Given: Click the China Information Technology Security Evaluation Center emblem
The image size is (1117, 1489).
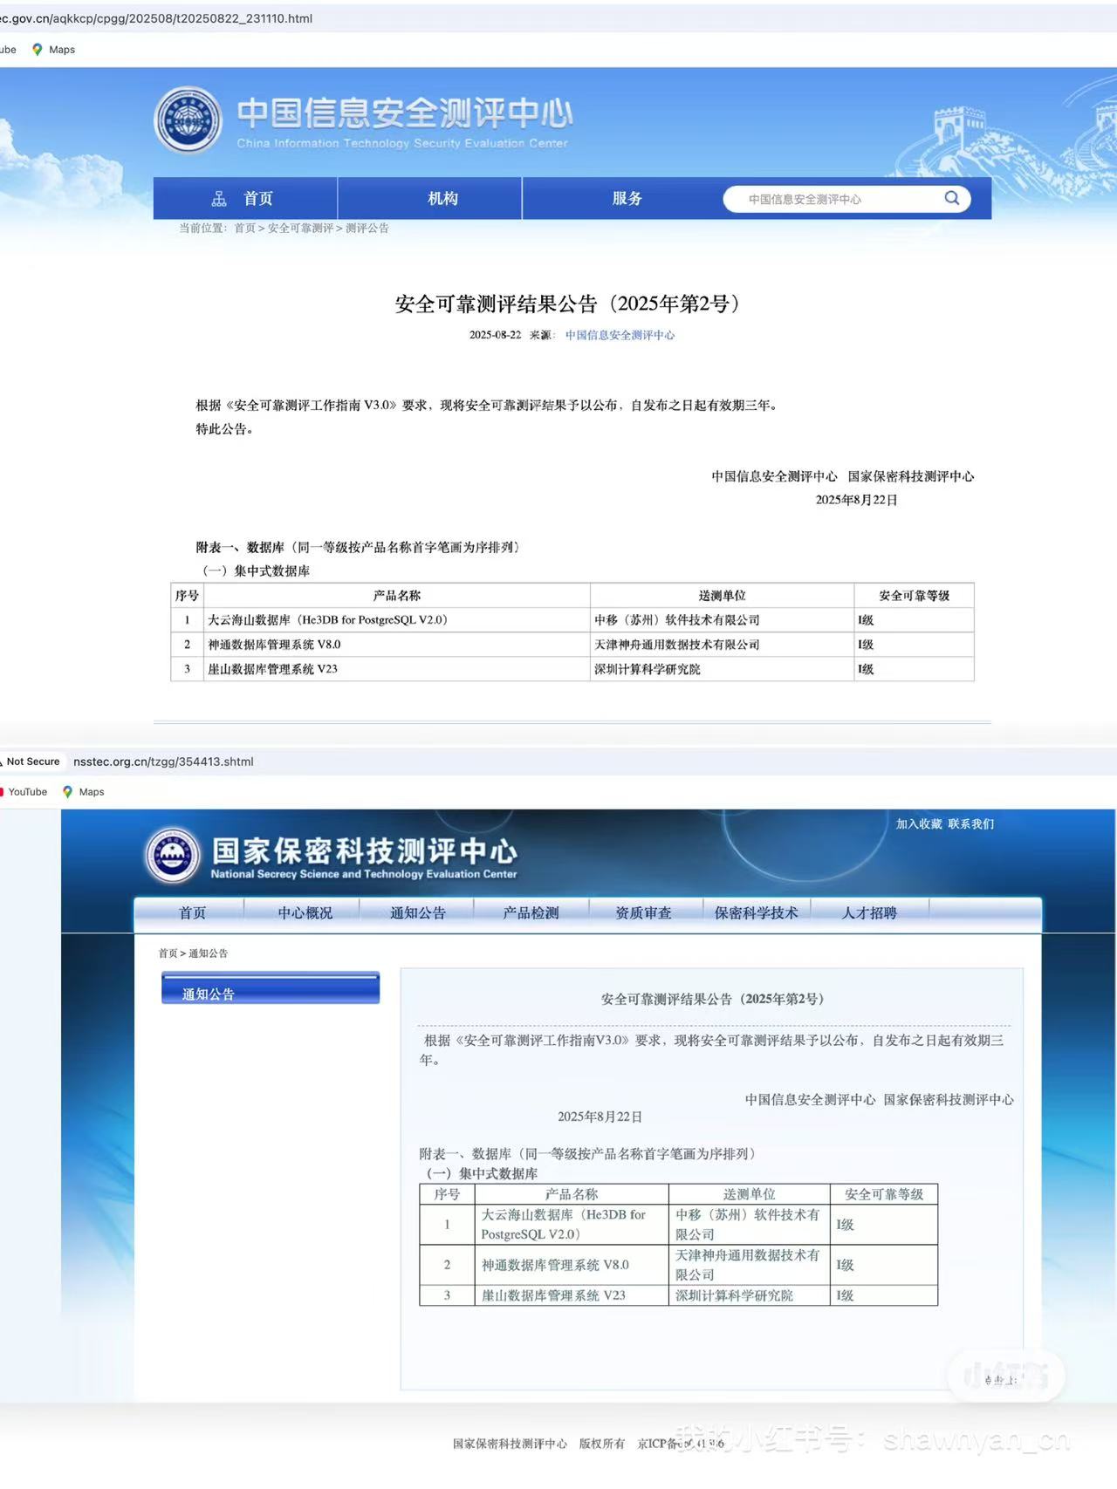Looking at the screenshot, I should coord(188,120).
